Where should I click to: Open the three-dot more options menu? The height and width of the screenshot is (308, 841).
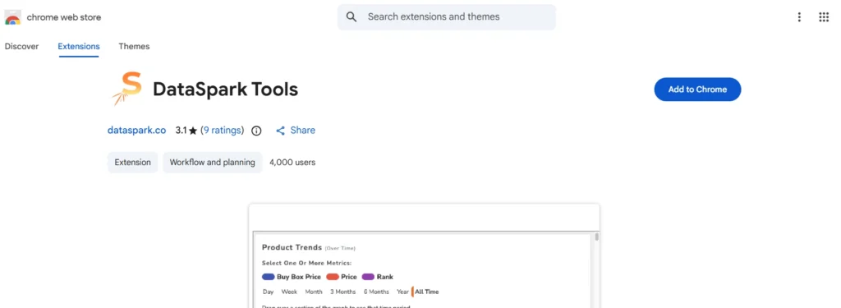[x=799, y=17]
